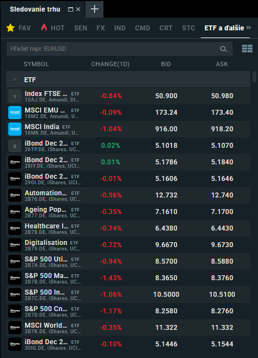Screen dimensions: 258x358
Task: Focus the Hľadať napr. EURUSD search field
Action: pos(119,49)
